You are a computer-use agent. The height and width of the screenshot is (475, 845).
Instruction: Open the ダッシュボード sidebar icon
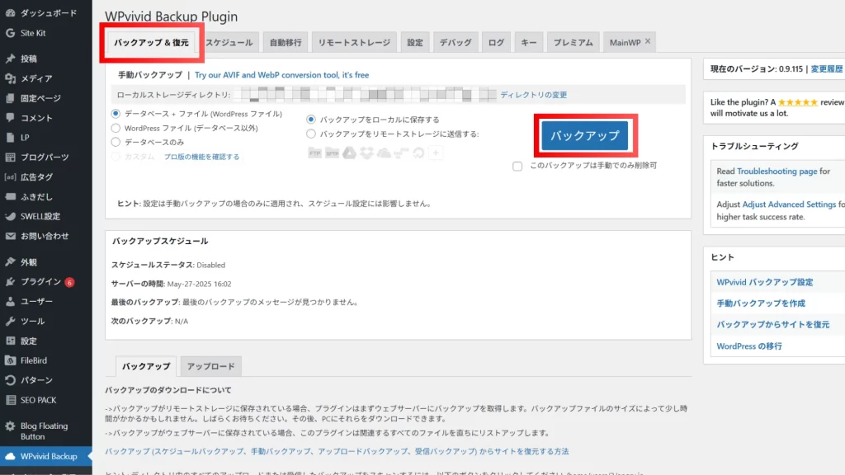(x=10, y=13)
